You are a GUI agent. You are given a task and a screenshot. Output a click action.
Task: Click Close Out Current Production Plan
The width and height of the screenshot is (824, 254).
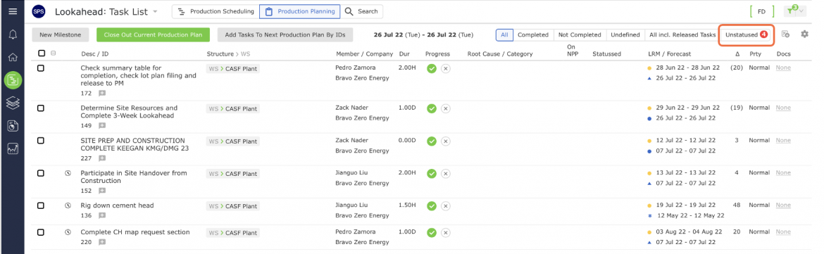(x=153, y=34)
